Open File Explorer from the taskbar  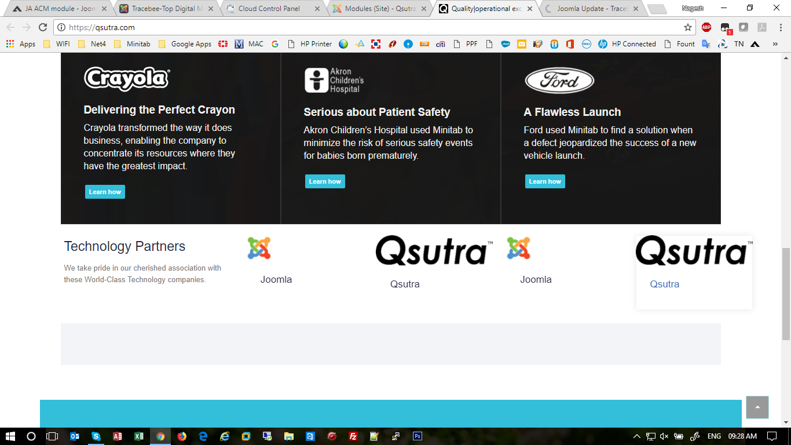tap(289, 436)
